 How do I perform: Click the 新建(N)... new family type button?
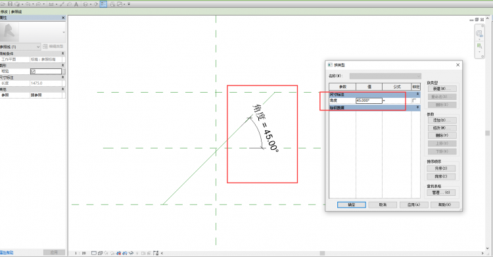[x=442, y=89]
